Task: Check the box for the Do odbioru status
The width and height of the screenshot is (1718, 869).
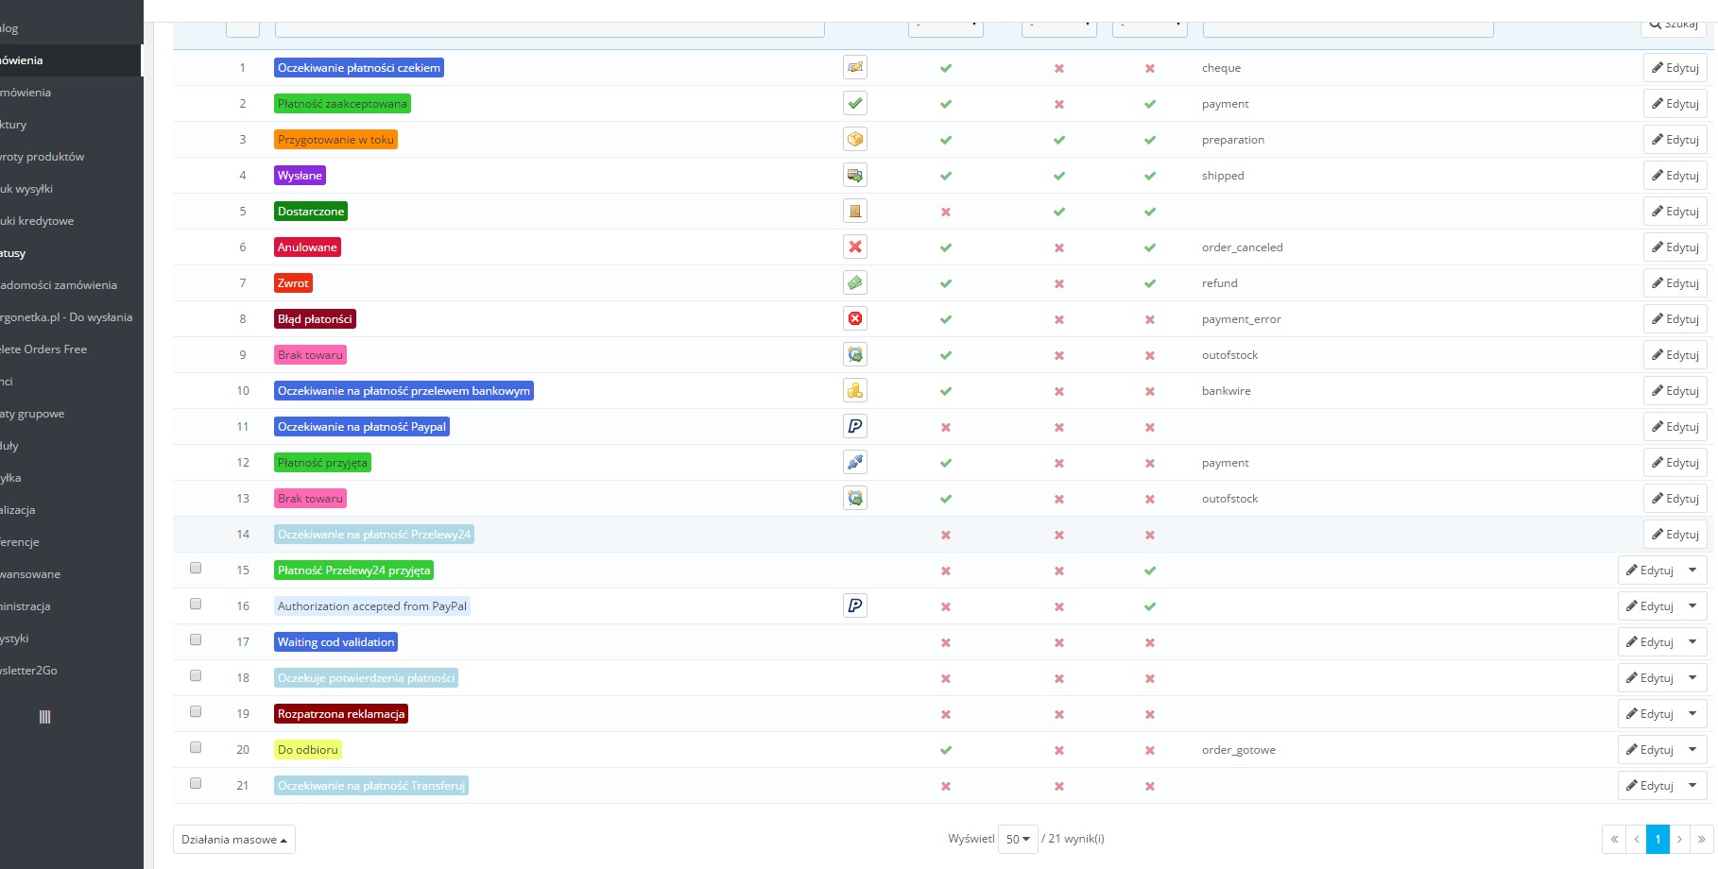Action: point(196,747)
